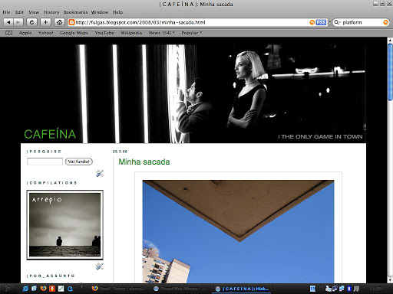Click the RSS feed badge in address bar
This screenshot has height=294, width=393.
321,22
